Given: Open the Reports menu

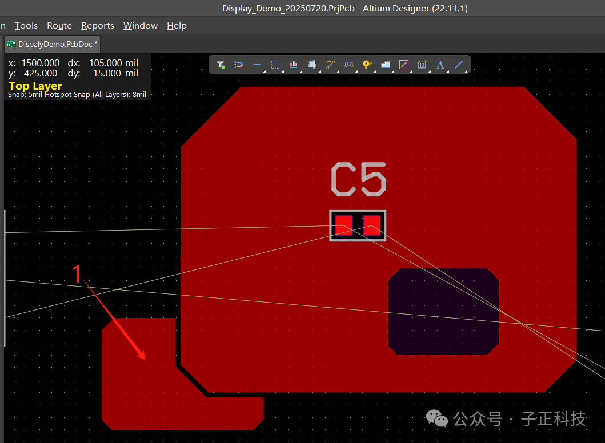Looking at the screenshot, I should click(98, 26).
